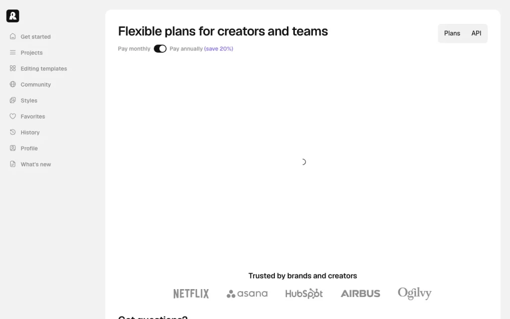The image size is (510, 319).
Task: Click the Community globe icon
Action: [x=12, y=84]
